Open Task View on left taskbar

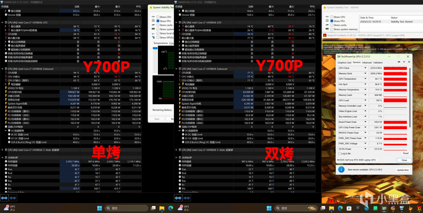[x=153, y=208]
